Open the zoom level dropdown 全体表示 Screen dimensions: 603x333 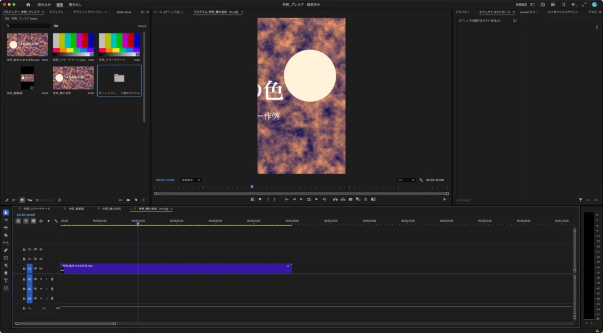click(x=191, y=180)
